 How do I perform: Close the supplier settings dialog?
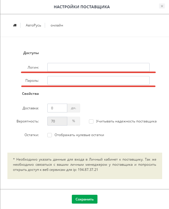[x=162, y=6]
